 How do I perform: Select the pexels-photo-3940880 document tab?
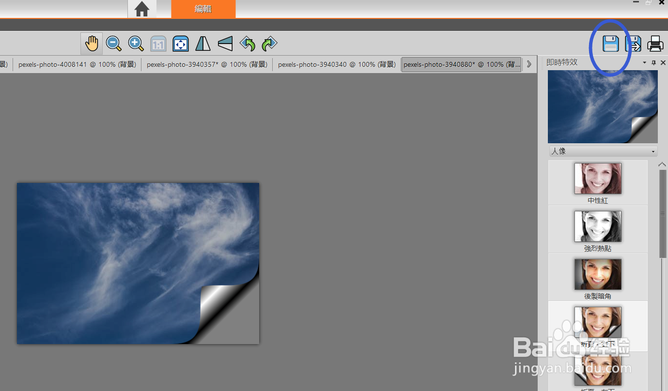[x=462, y=64]
